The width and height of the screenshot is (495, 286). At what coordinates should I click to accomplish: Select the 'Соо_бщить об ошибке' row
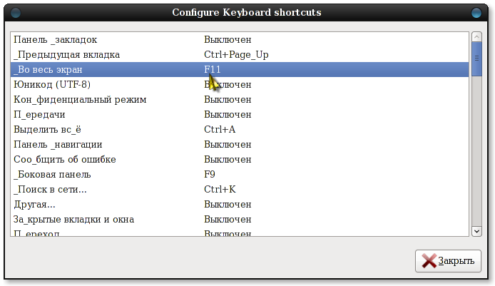coord(240,160)
